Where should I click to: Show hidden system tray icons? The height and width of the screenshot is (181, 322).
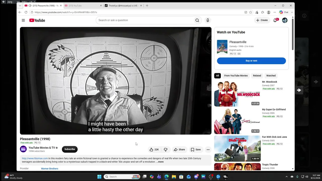[x=287, y=177]
